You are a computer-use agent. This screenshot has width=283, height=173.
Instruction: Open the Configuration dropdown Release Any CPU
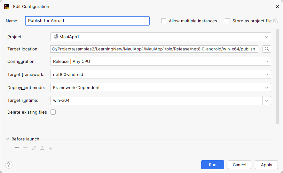161,62
